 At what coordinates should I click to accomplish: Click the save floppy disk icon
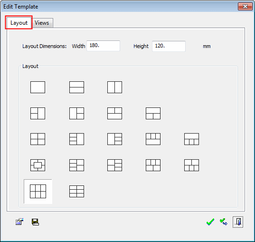pyautogui.click(x=35, y=222)
